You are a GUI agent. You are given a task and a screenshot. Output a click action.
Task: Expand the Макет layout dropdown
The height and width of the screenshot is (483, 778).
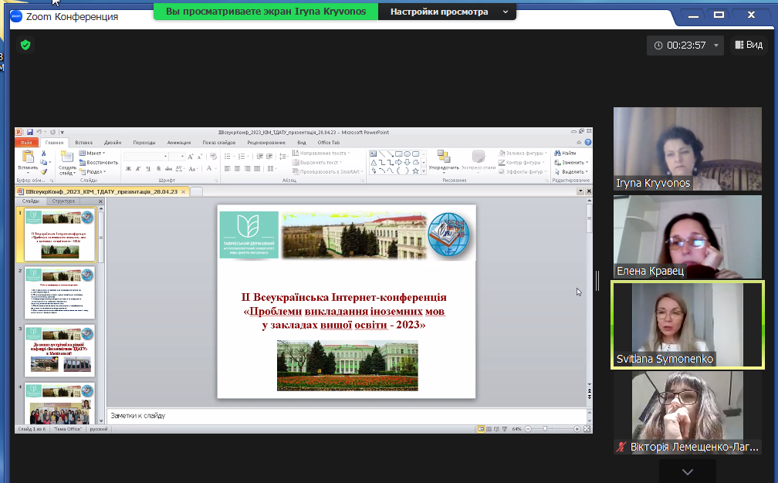pos(94,154)
